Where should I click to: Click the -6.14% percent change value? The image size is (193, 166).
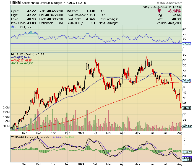[174, 11]
